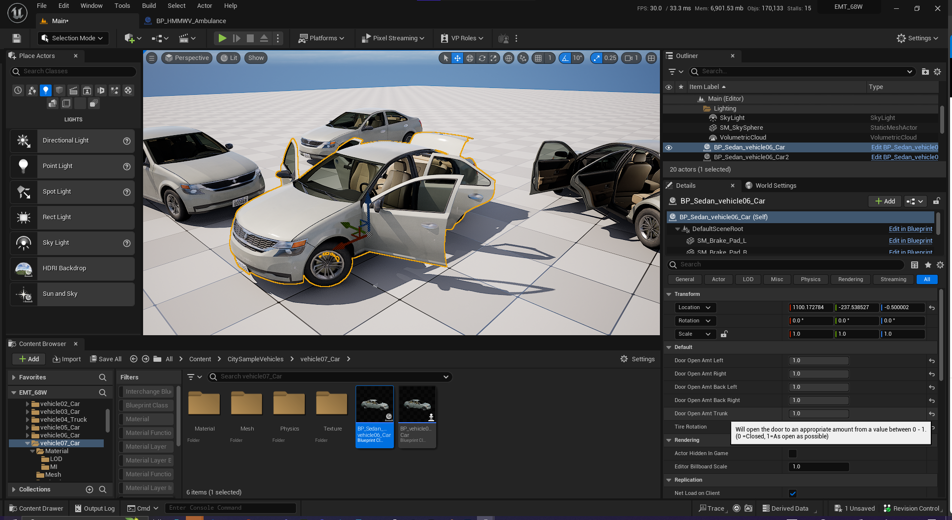Open the Build menu

pyautogui.click(x=149, y=6)
